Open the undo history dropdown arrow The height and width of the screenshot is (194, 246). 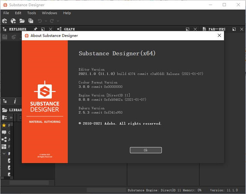pos(45,21)
